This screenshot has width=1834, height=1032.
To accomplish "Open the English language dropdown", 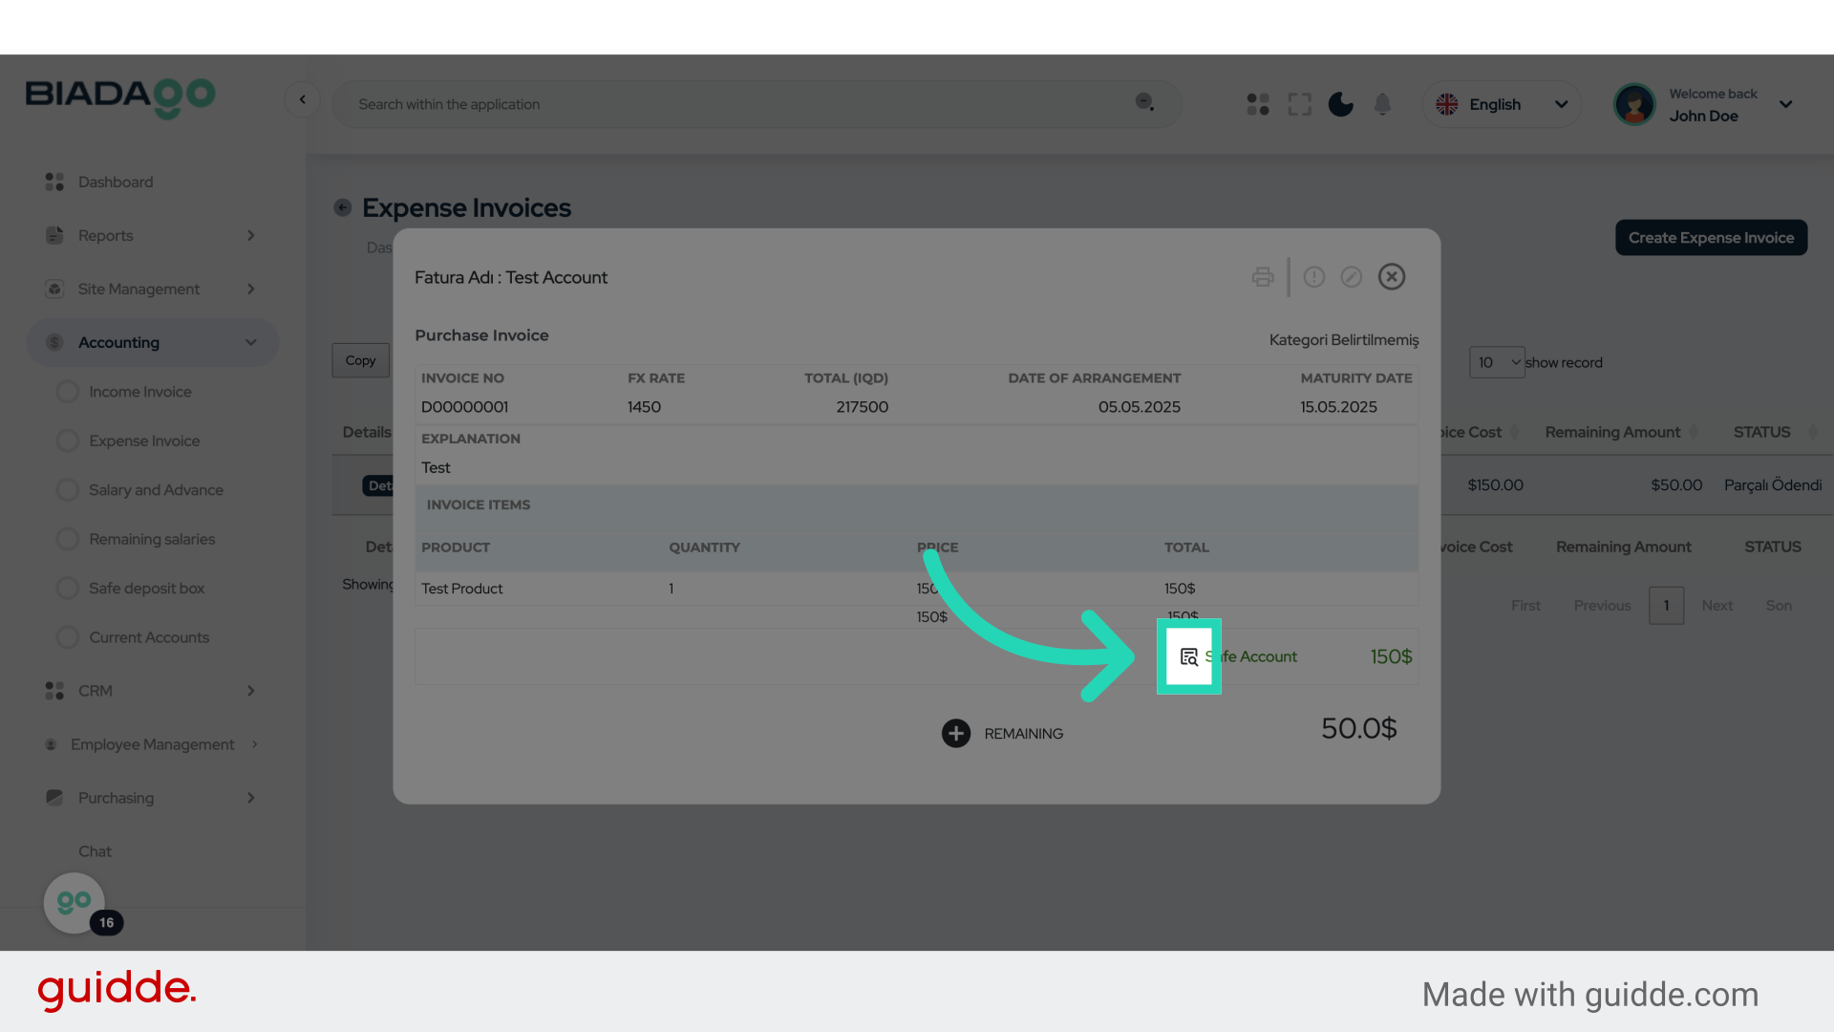I will point(1502,104).
